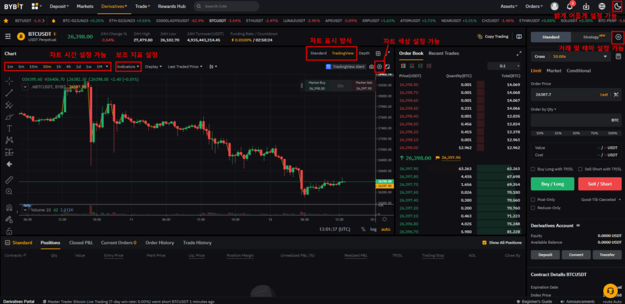Switch theme with the moon icon
Viewport: 625px width, 304px height.
pyautogui.click(x=618, y=6)
